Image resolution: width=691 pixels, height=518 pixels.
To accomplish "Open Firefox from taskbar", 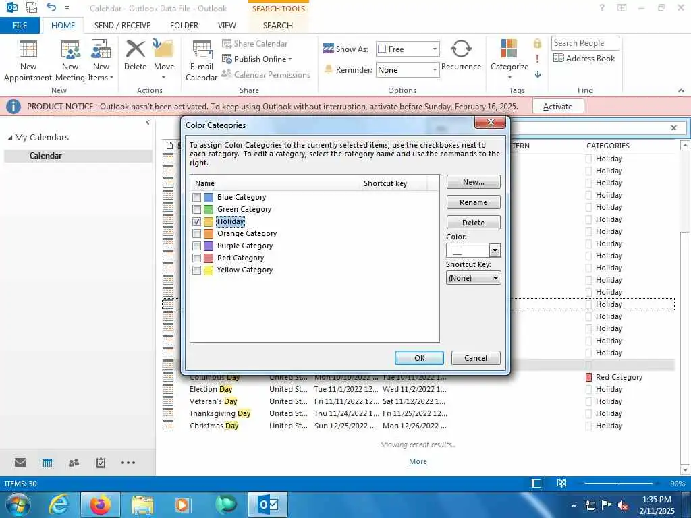I will pyautogui.click(x=101, y=505).
